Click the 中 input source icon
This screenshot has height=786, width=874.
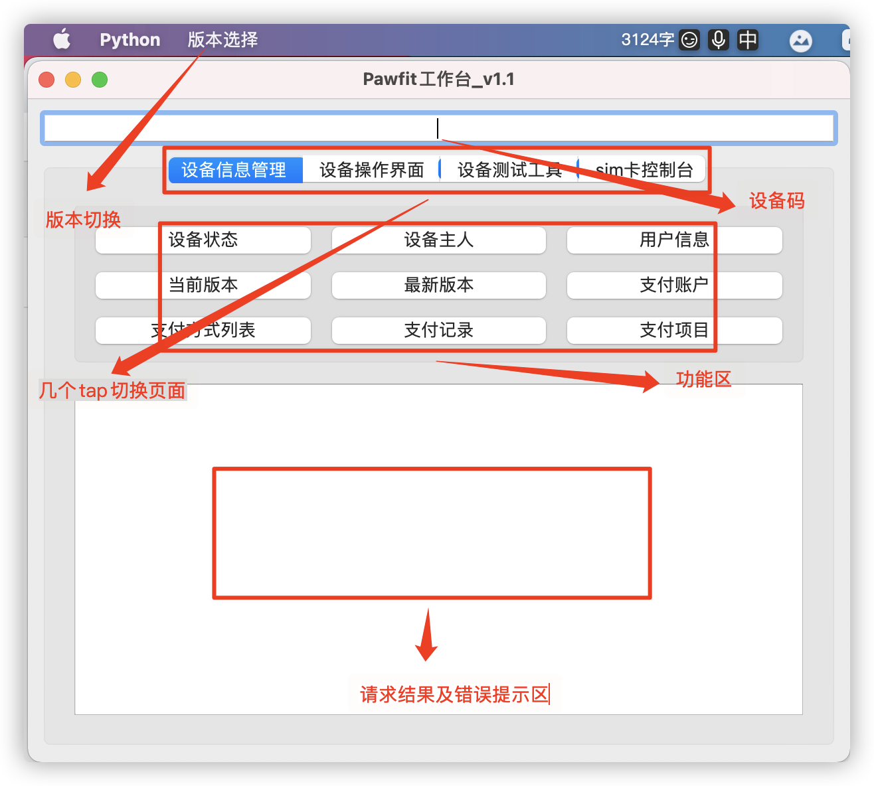[x=748, y=39]
